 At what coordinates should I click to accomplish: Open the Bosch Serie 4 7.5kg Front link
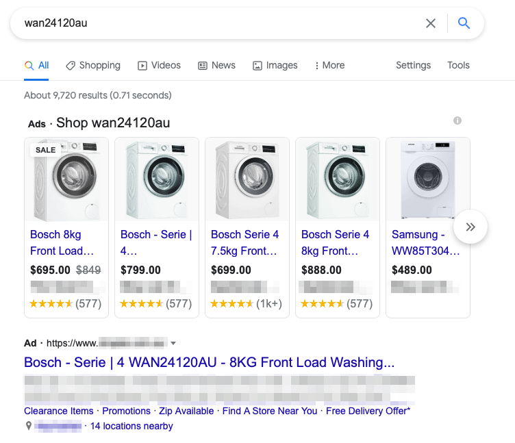tap(244, 242)
